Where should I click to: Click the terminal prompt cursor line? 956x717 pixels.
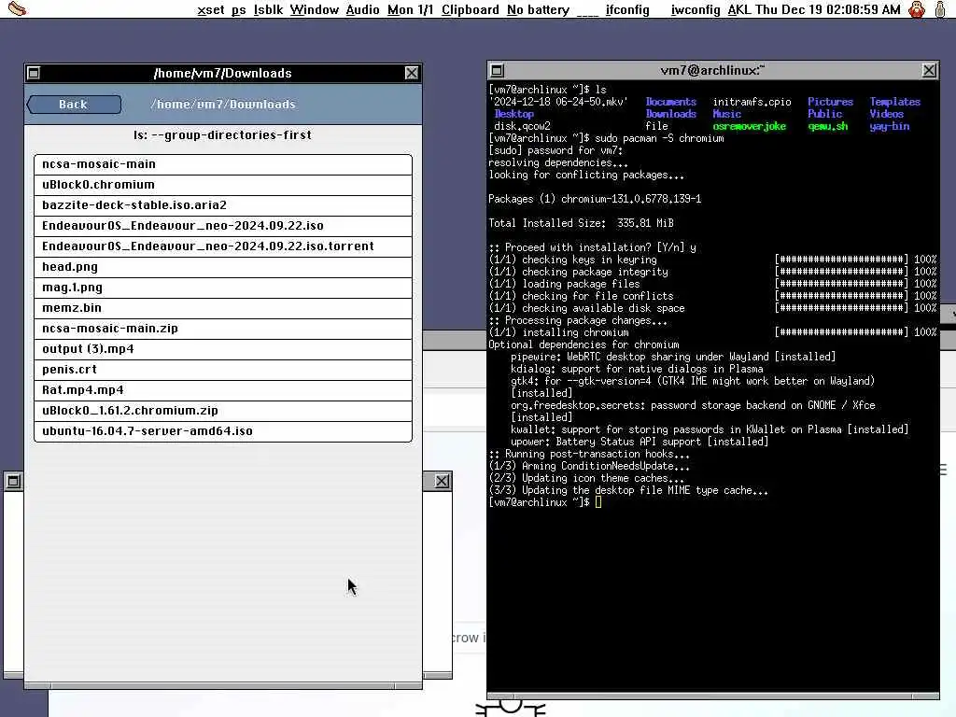click(545, 502)
